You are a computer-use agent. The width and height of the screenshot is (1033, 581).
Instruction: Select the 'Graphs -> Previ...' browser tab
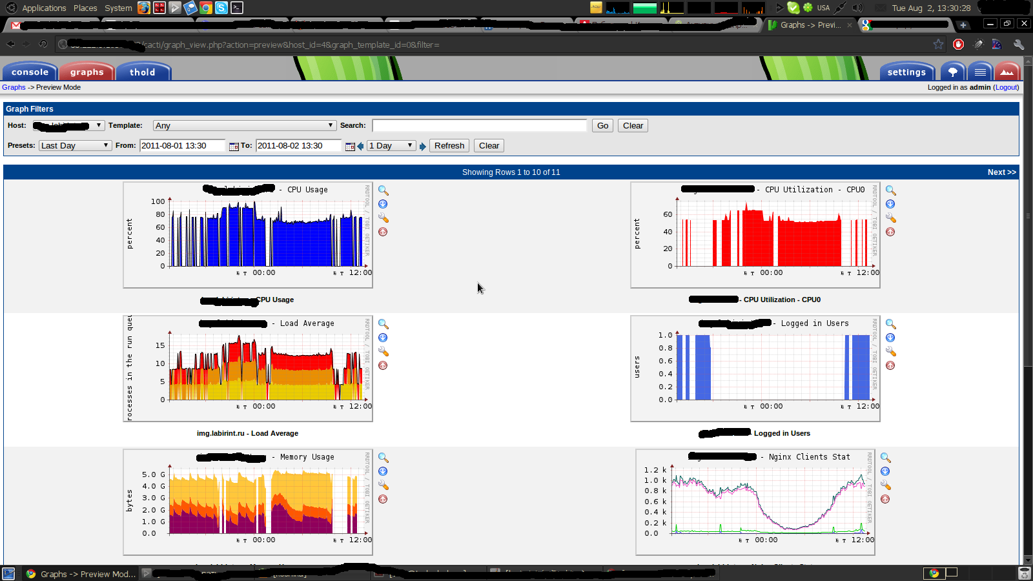(810, 25)
